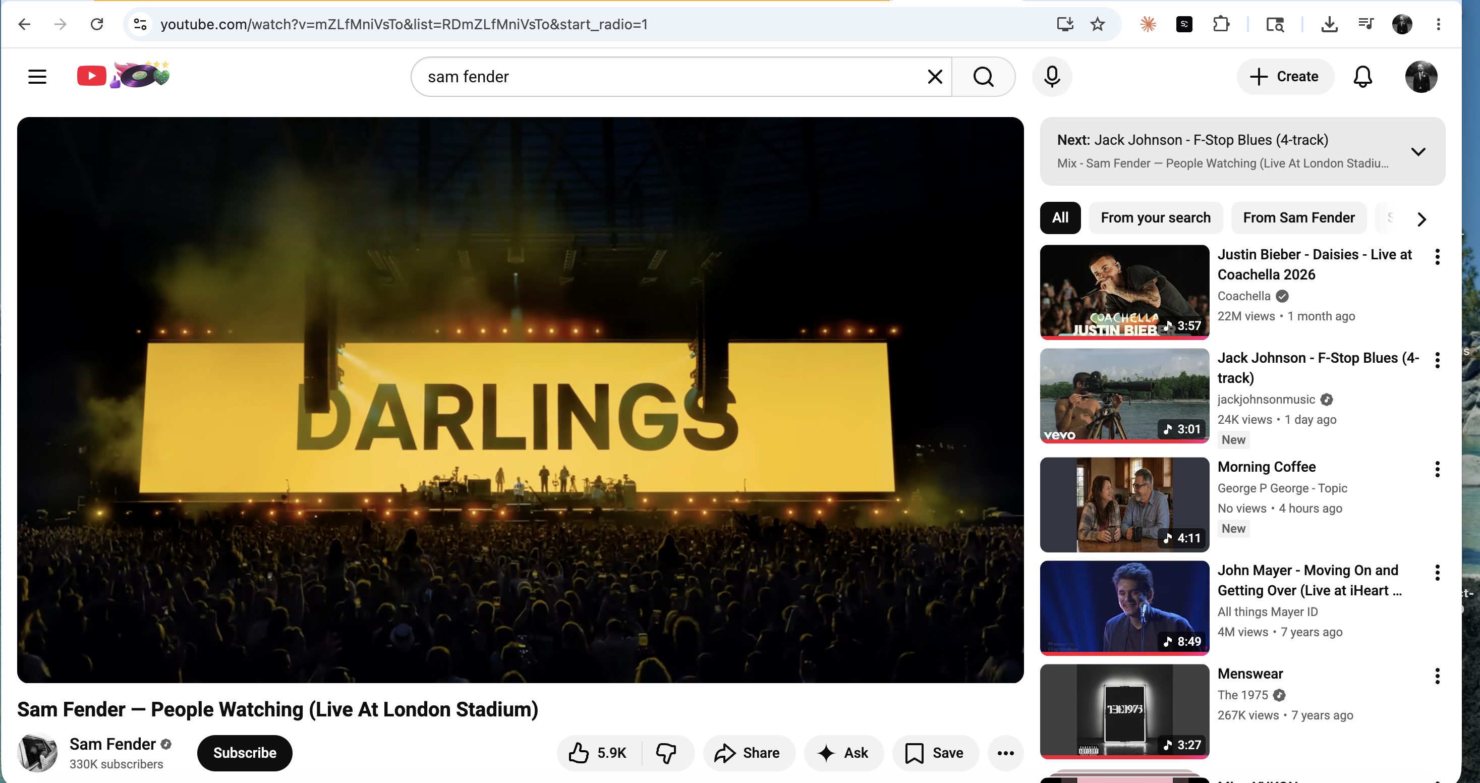Screen dimensions: 1480x783
Task: Select the From your search chip
Action: tap(1155, 218)
